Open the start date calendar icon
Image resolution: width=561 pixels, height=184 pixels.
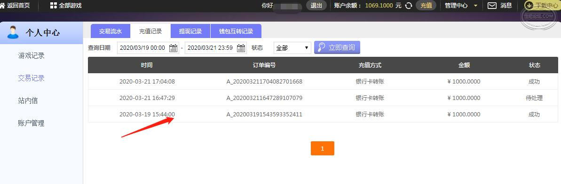pyautogui.click(x=173, y=48)
